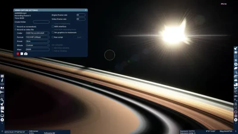Tick the Run script checkbox

[53, 37]
